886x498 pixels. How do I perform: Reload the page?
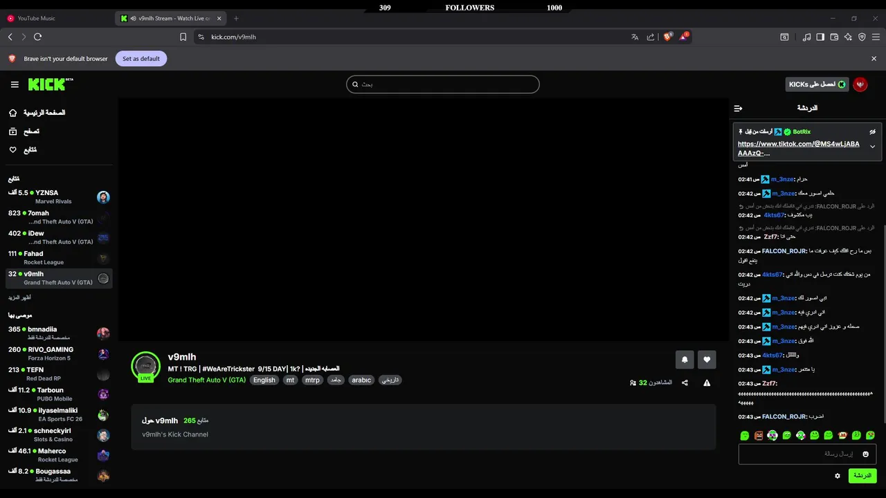(37, 37)
